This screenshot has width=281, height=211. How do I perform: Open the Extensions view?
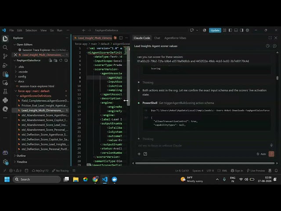pos(5,74)
